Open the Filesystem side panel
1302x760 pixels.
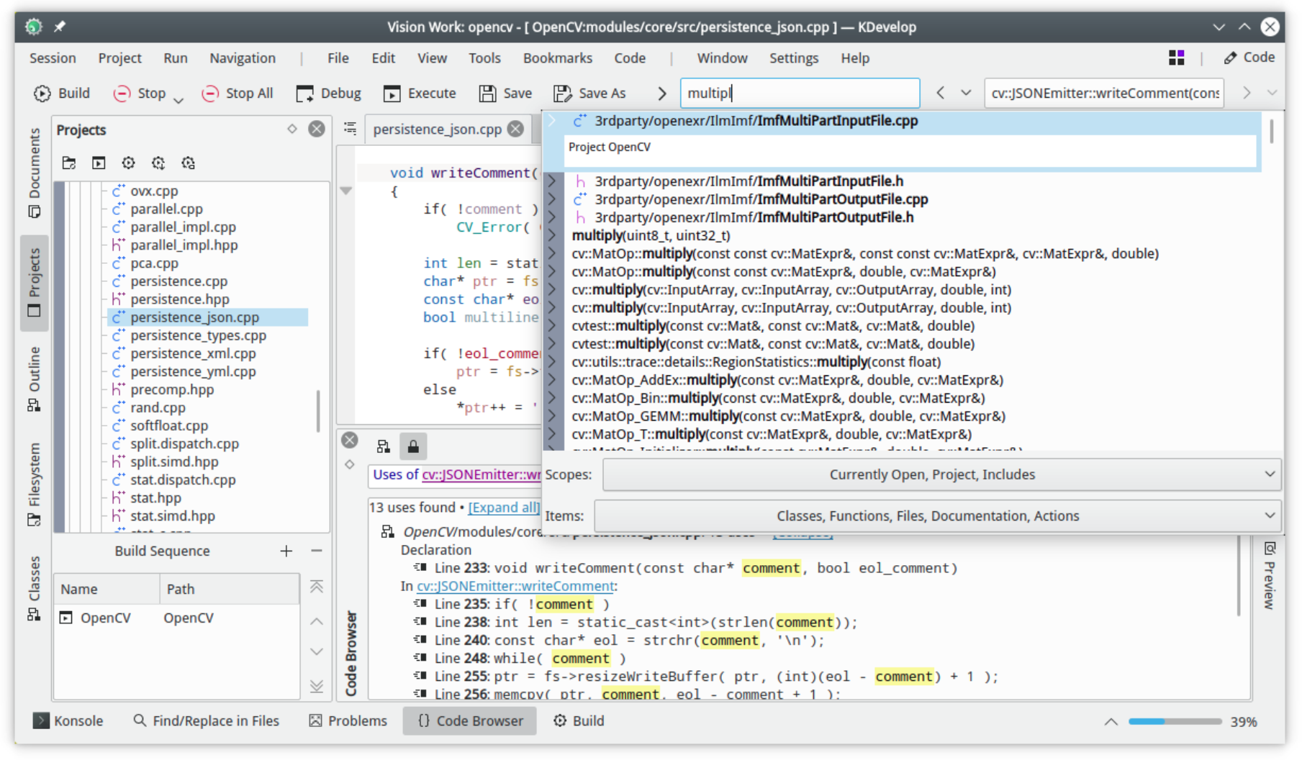35,484
